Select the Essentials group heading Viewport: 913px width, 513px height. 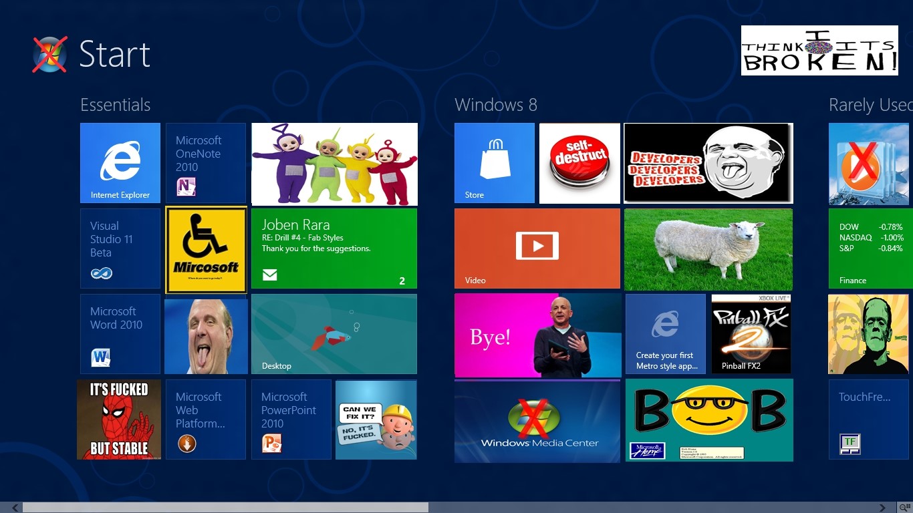coord(115,105)
